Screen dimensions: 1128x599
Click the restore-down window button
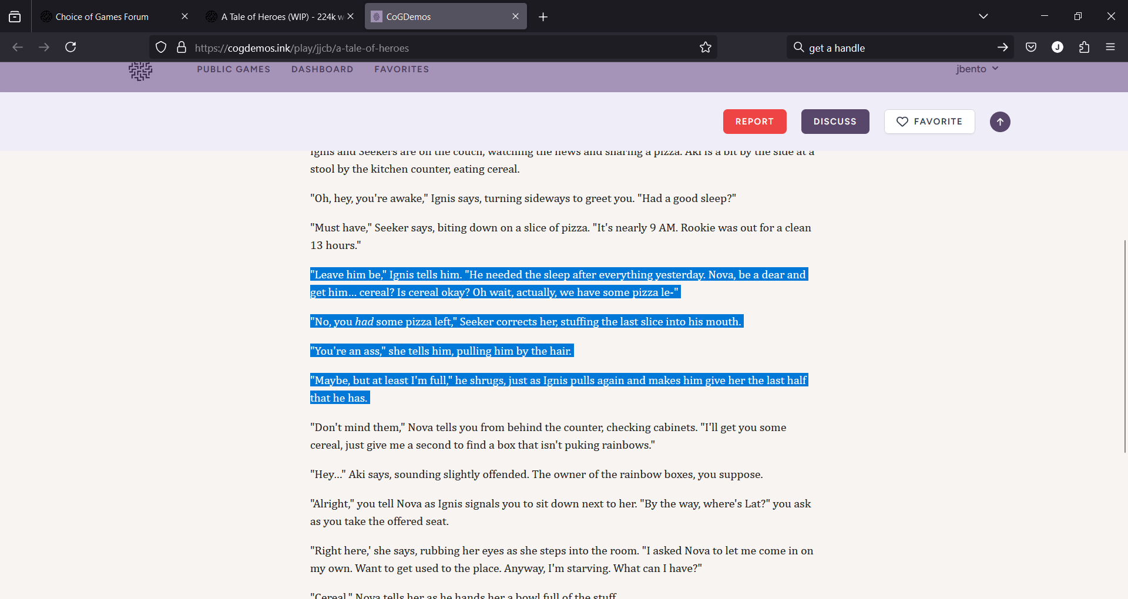tap(1078, 16)
